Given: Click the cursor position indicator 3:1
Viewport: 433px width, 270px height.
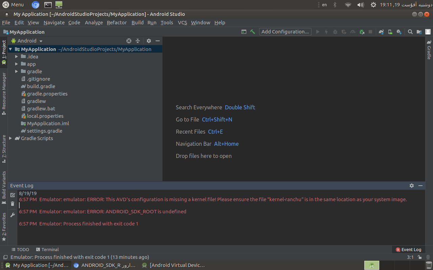Looking at the screenshot, I should pos(410,257).
